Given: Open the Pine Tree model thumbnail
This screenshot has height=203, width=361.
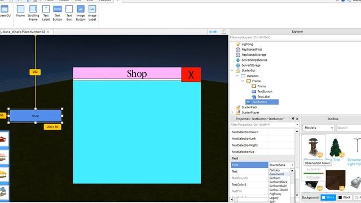Looking at the screenshot, I should tap(335, 148).
